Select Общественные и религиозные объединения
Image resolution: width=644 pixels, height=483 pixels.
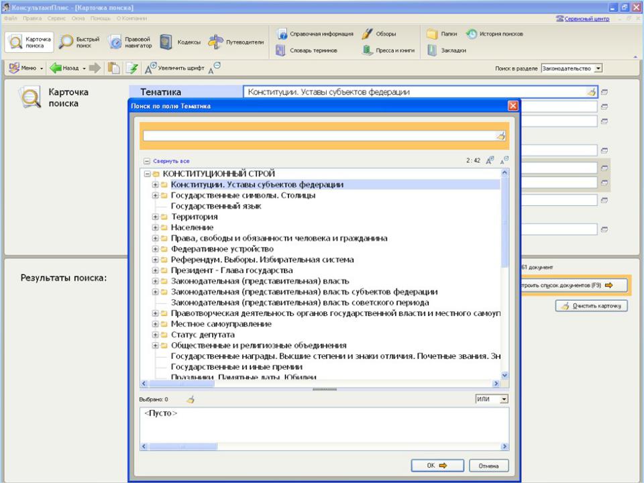pyautogui.click(x=258, y=345)
